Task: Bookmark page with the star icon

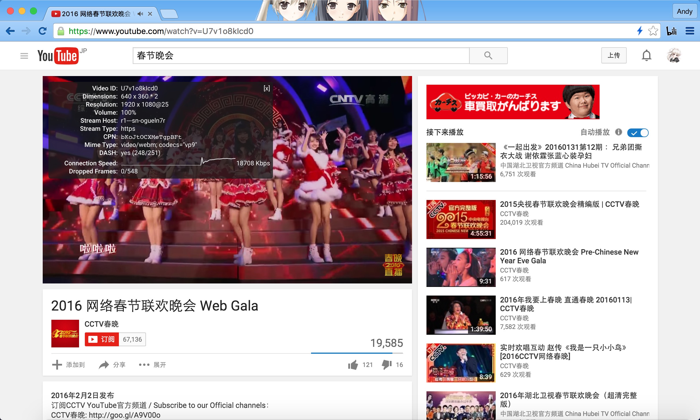Action: [653, 31]
